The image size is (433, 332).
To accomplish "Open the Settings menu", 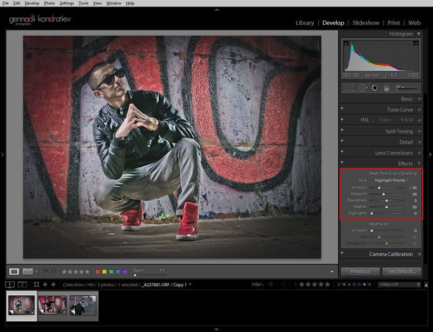I will point(67,3).
